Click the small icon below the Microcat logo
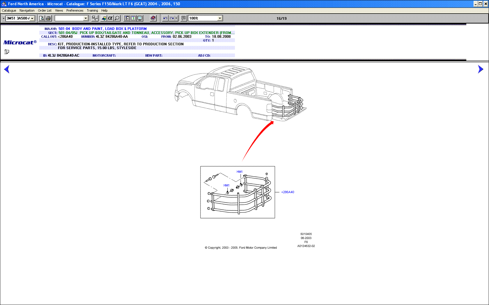Image resolution: width=489 pixels, height=305 pixels. (x=7, y=52)
